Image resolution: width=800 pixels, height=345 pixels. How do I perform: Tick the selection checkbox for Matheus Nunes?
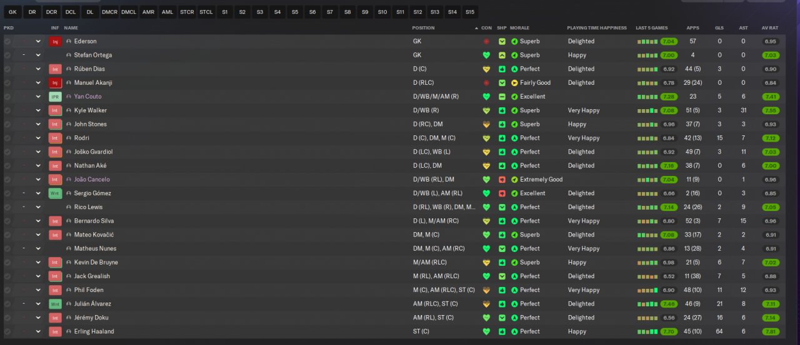(x=7, y=248)
